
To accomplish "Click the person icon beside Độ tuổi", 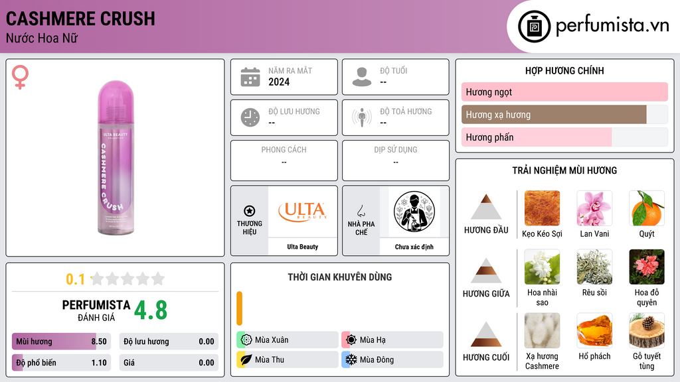I will [x=362, y=77].
